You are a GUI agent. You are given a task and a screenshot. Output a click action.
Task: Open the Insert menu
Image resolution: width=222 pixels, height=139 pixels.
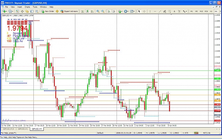(20, 7)
